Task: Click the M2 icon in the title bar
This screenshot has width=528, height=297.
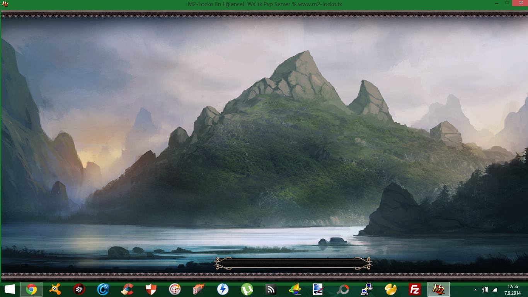Action: click(5, 4)
